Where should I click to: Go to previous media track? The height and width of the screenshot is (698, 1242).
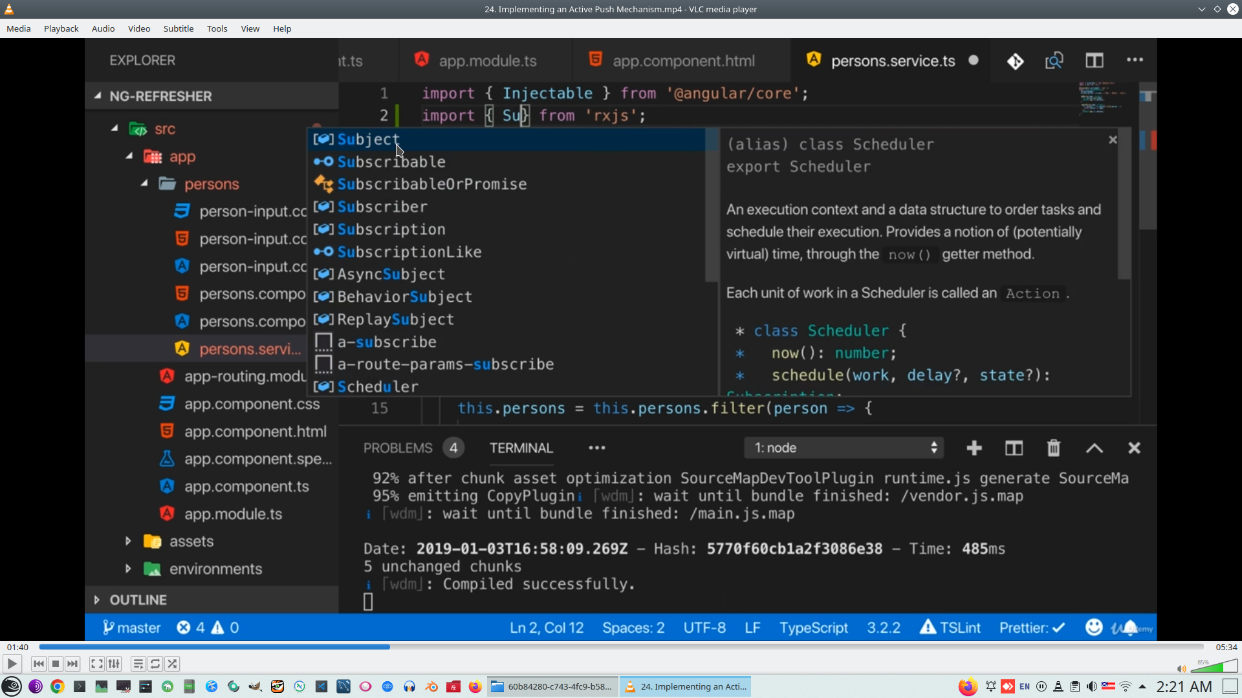pyautogui.click(x=39, y=664)
